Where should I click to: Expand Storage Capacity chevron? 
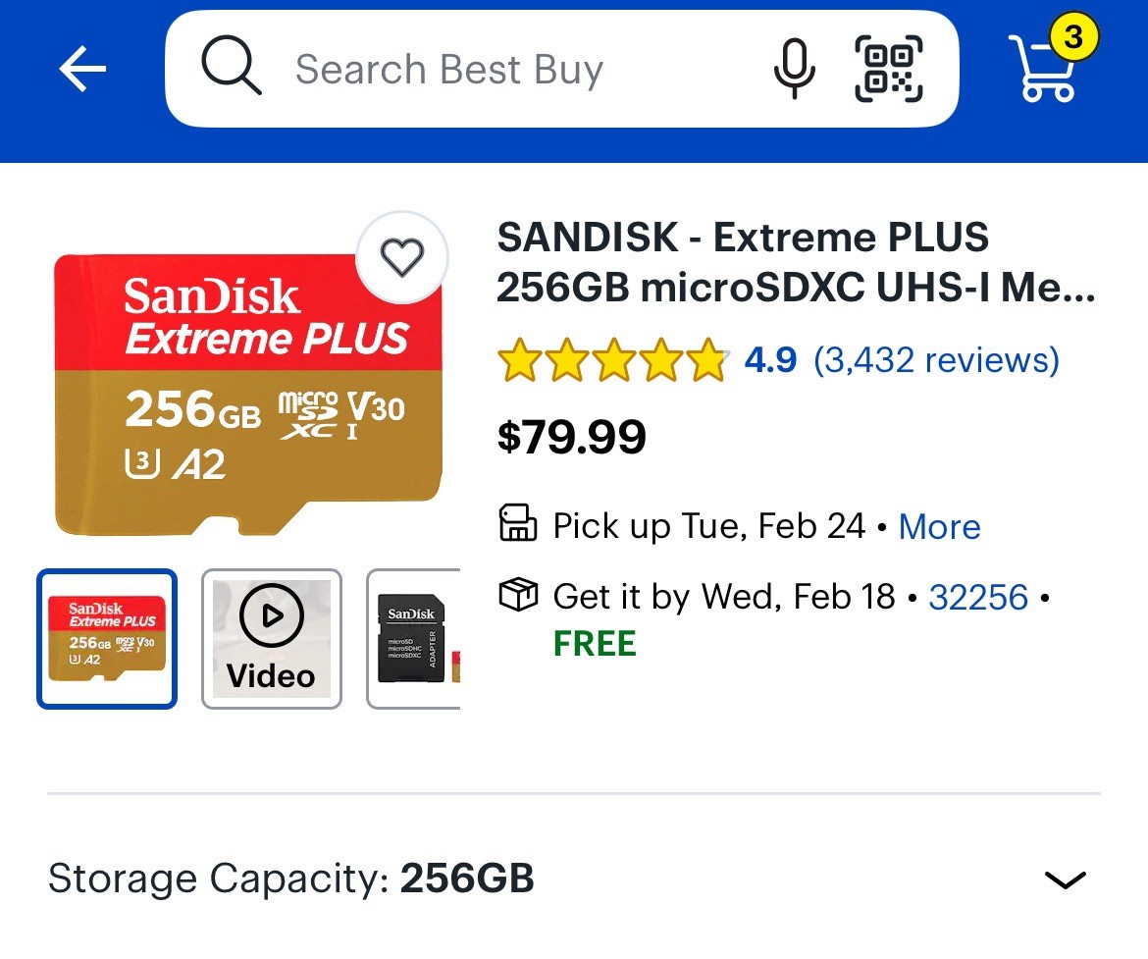point(1065,879)
